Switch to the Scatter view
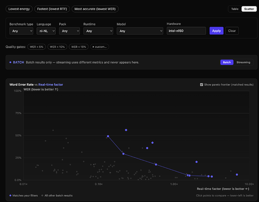 point(249,9)
